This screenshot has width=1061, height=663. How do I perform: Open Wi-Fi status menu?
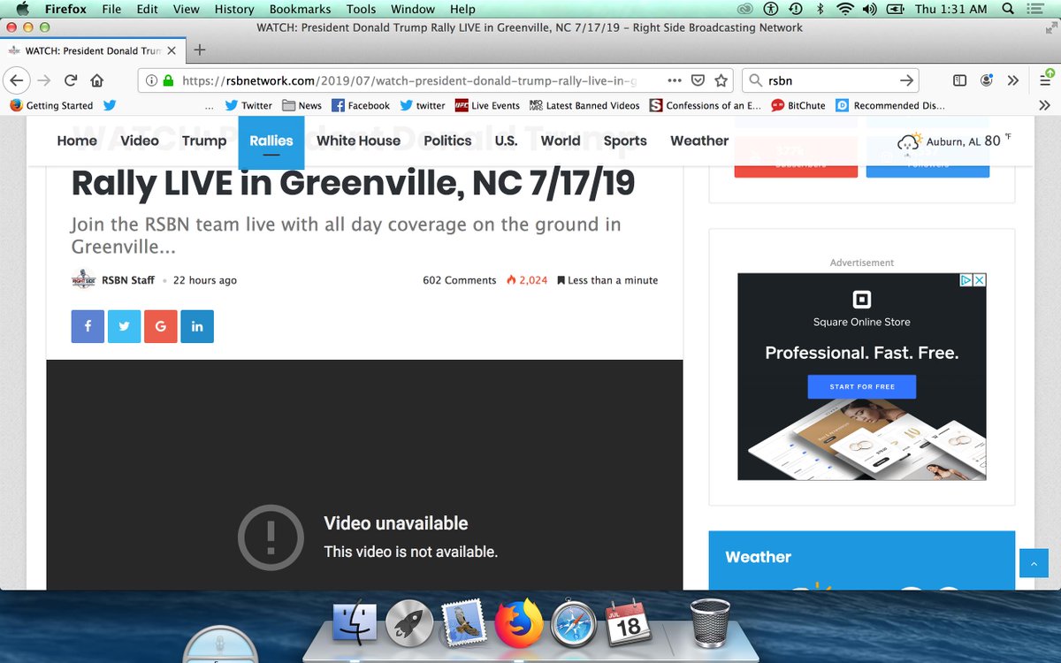[845, 9]
